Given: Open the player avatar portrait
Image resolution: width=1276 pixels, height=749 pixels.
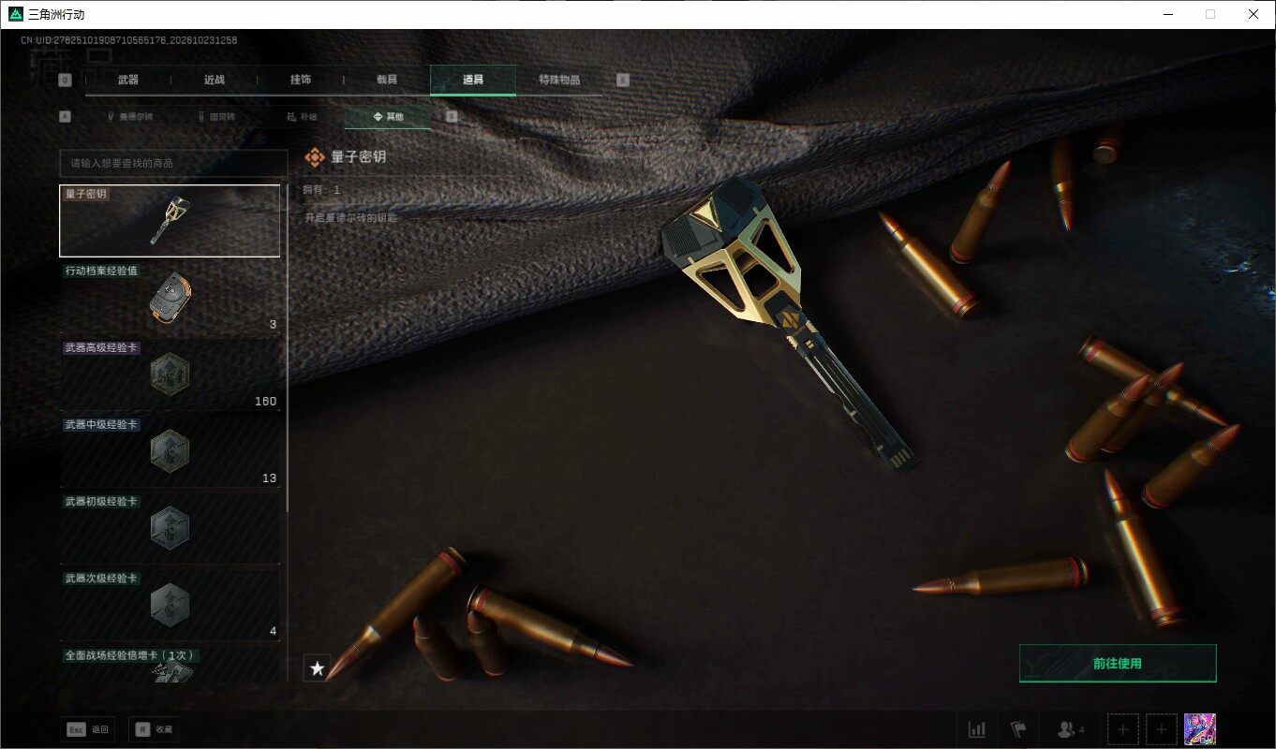Looking at the screenshot, I should click(1200, 728).
